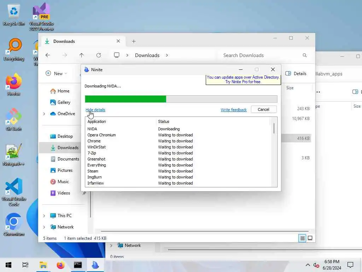Click chevron before Downloads in address bar
The height and width of the screenshot is (272, 362).
click(127, 55)
